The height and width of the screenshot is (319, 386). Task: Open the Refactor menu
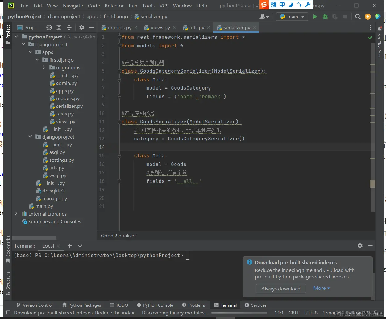114,6
